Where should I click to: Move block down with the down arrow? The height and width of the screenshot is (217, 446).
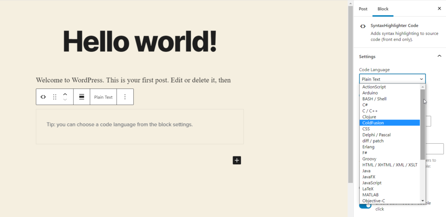(x=65, y=100)
